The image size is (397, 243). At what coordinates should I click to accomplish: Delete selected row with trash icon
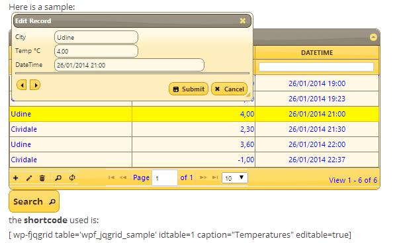click(x=42, y=178)
